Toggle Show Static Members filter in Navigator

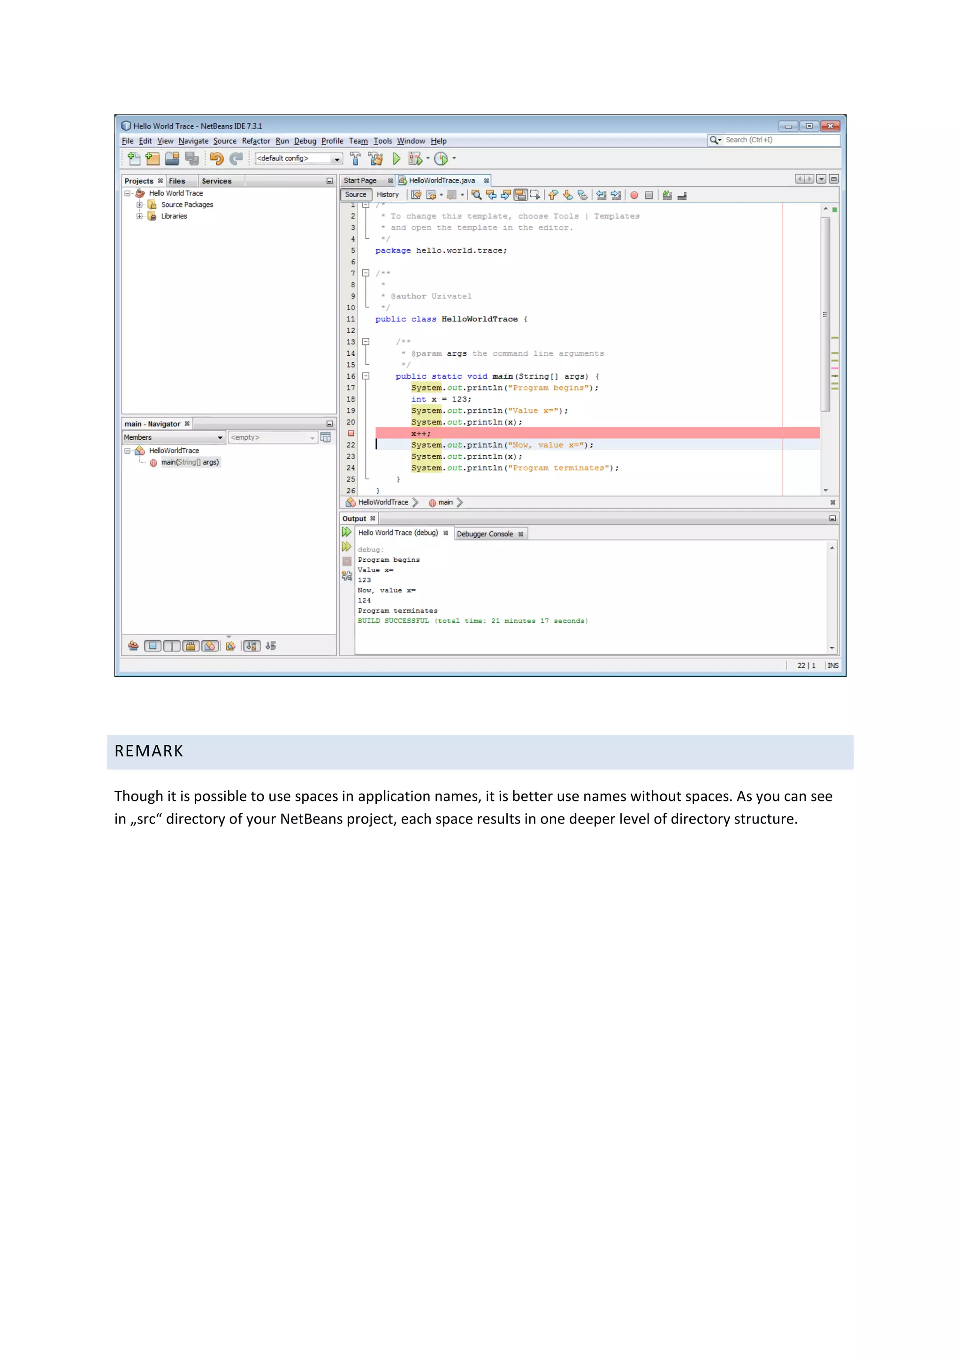click(x=172, y=646)
